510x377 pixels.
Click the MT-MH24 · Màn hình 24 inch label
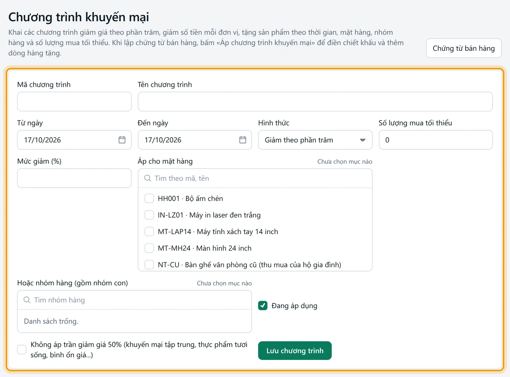(205, 248)
